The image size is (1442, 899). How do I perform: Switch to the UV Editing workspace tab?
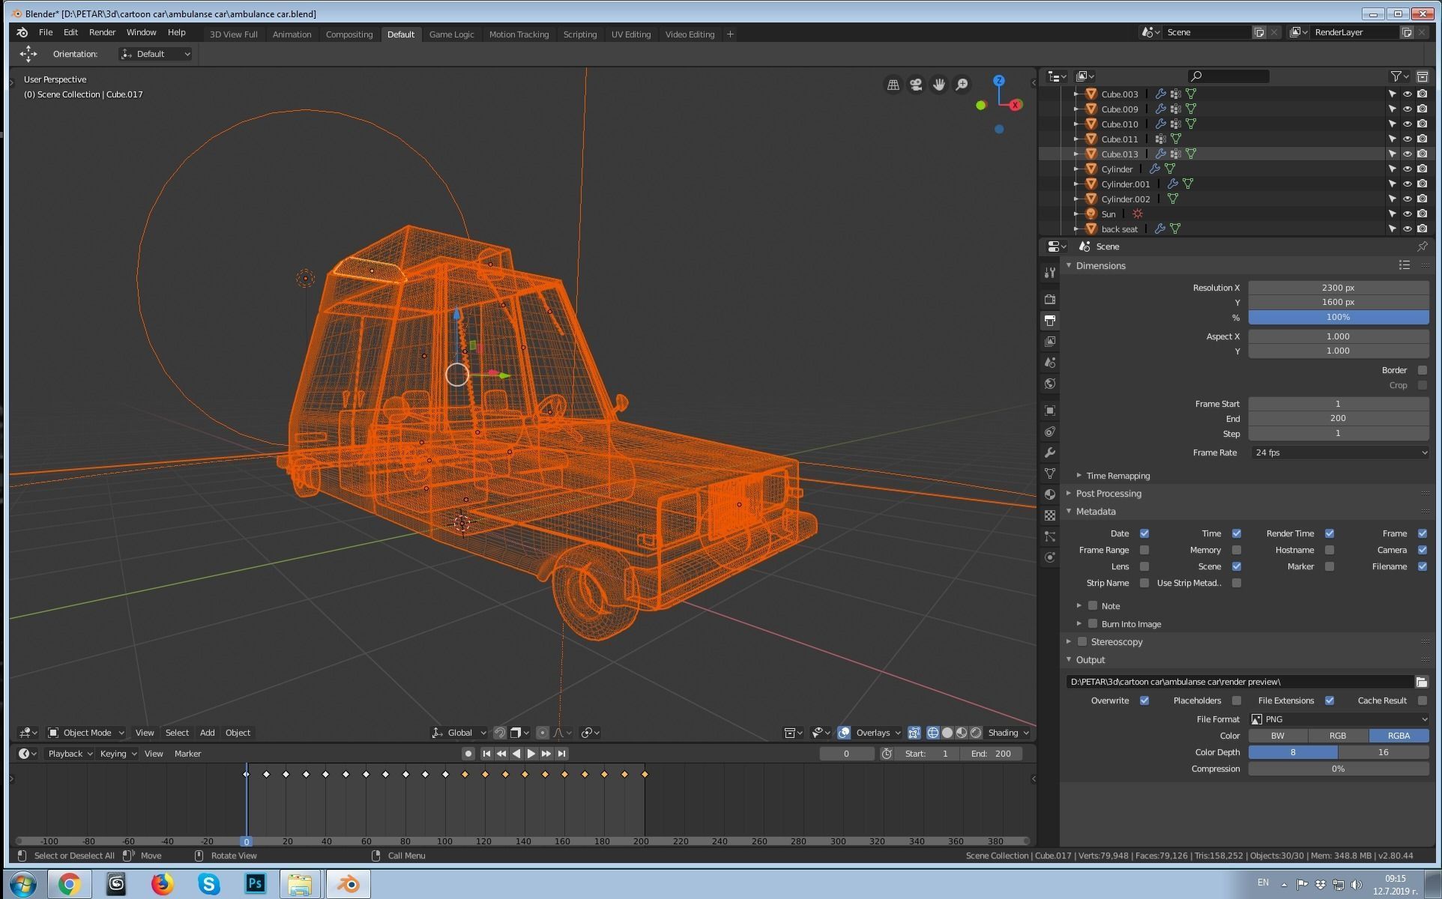[631, 34]
